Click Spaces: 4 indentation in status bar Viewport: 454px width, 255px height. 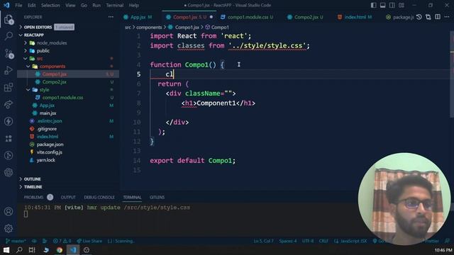click(287, 241)
